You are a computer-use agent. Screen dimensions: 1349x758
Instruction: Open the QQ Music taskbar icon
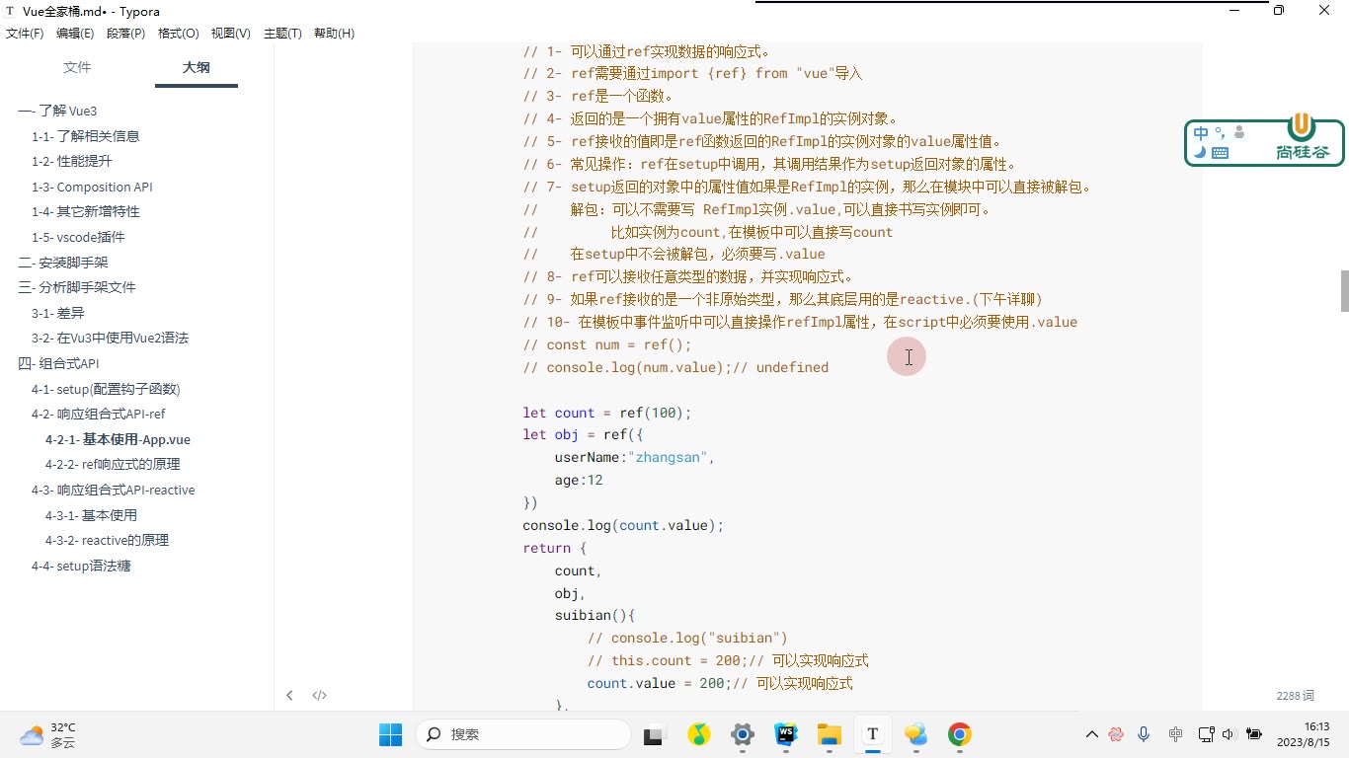(698, 734)
